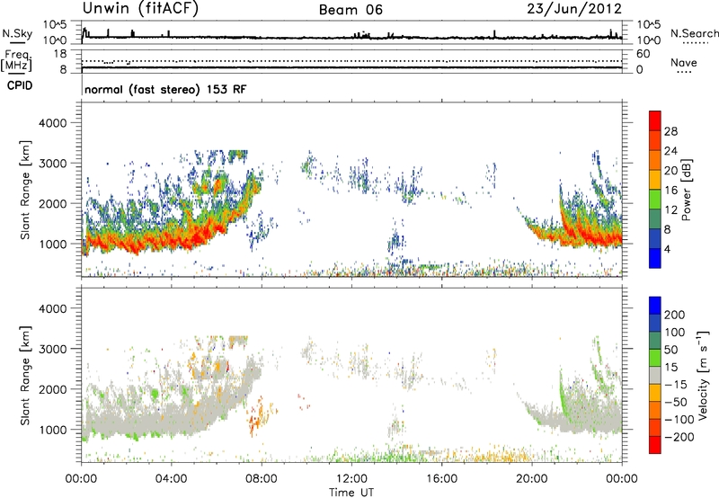Click the 'Beam 06' label

point(351,10)
